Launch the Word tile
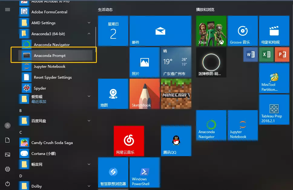293x190 pixels. coord(251,54)
